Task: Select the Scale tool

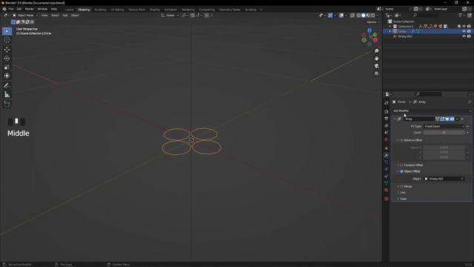Action: (7, 67)
